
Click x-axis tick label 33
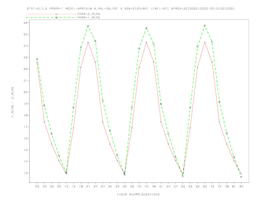pos(117,186)
